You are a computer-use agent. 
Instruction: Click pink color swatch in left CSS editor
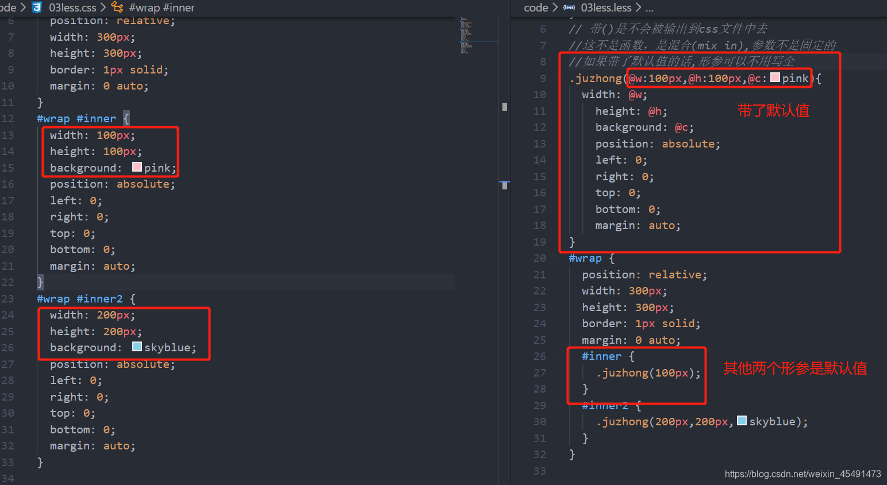point(137,167)
